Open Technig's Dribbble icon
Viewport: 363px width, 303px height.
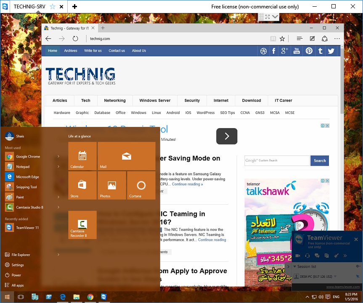pos(263,51)
